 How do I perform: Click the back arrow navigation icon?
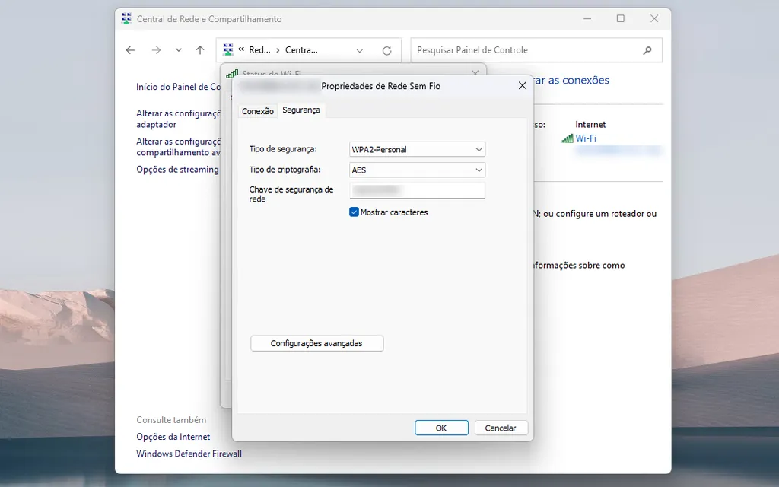click(130, 50)
